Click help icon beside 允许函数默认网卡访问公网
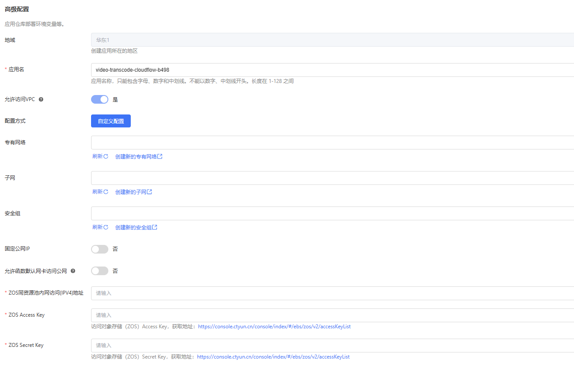 73,271
